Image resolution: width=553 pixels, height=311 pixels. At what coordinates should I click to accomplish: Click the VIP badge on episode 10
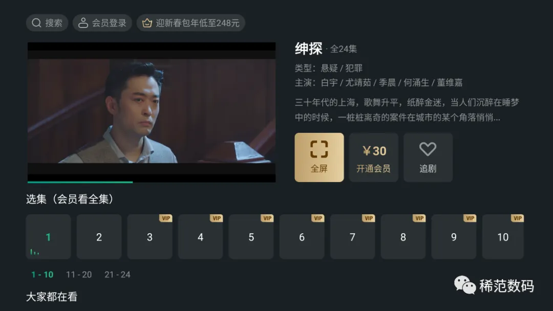(517, 218)
